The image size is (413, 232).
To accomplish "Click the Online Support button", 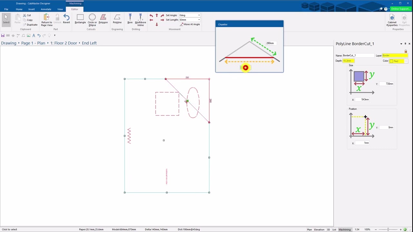I will point(400,9).
